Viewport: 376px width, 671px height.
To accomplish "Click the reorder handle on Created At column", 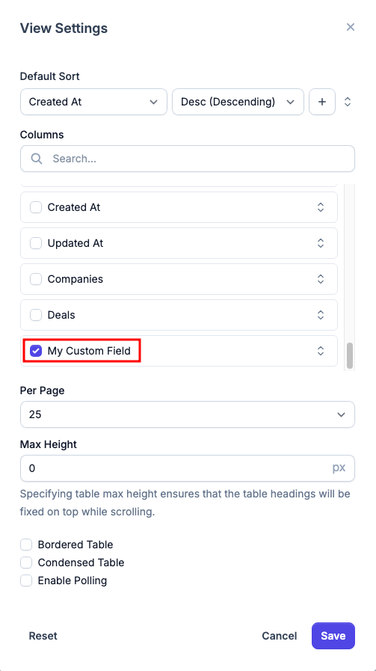I will (x=321, y=207).
